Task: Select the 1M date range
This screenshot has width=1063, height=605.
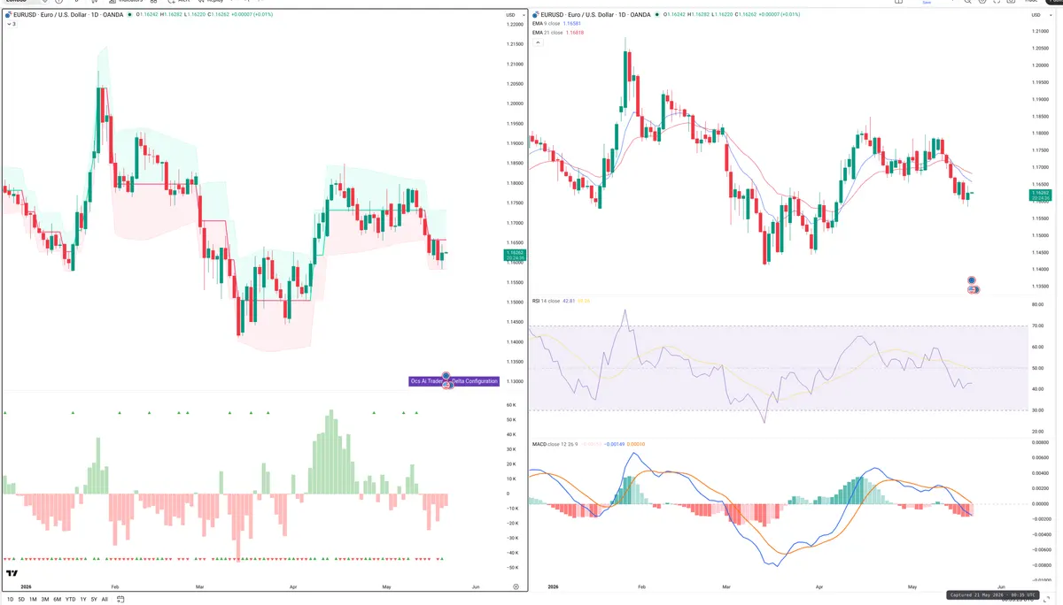Action: 33,599
